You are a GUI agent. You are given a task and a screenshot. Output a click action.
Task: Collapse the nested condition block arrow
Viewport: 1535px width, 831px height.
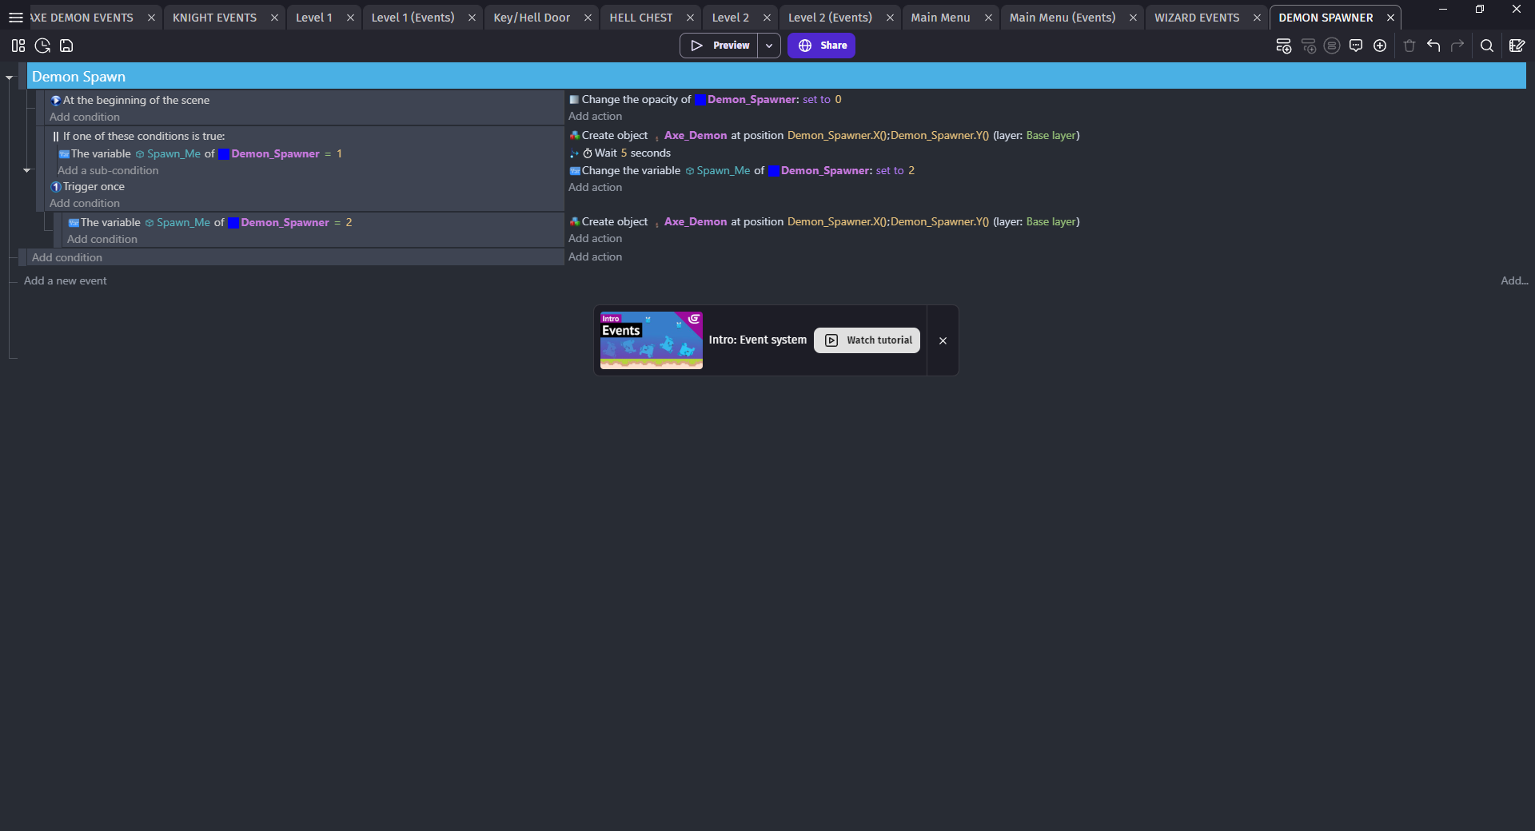coord(27,170)
